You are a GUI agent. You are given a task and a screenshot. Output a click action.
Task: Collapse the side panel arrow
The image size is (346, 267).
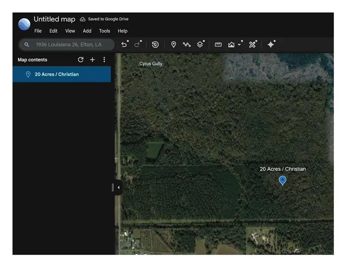[x=118, y=188]
